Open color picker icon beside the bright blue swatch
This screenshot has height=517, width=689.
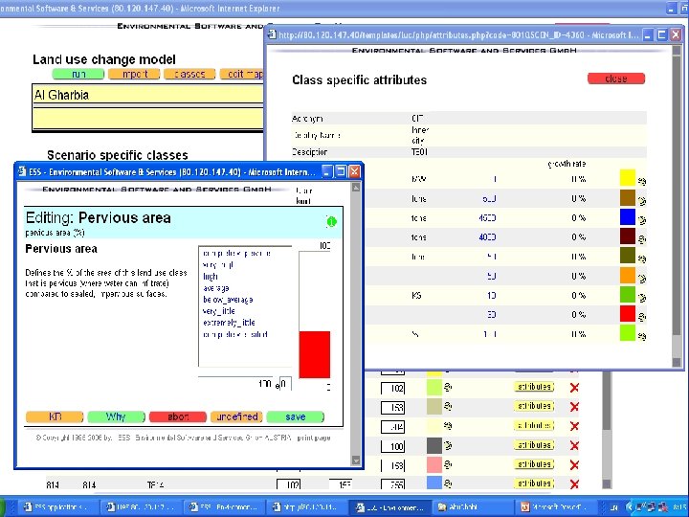(x=641, y=220)
